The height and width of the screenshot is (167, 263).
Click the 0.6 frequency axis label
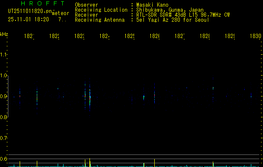click(3, 159)
